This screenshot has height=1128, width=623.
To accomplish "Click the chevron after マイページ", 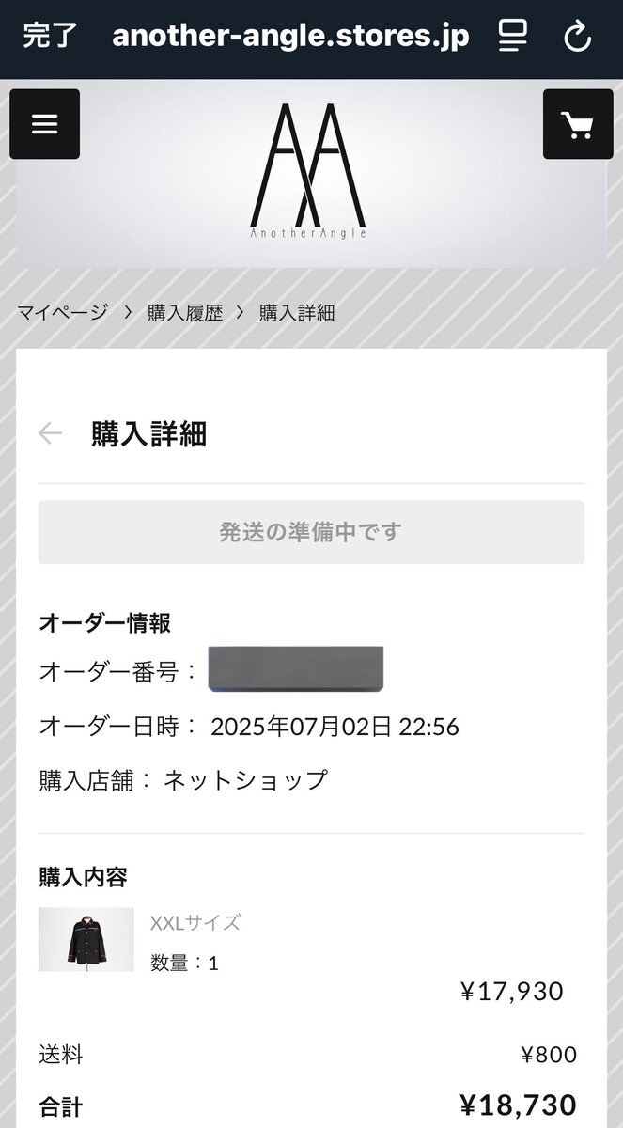I will point(128,313).
